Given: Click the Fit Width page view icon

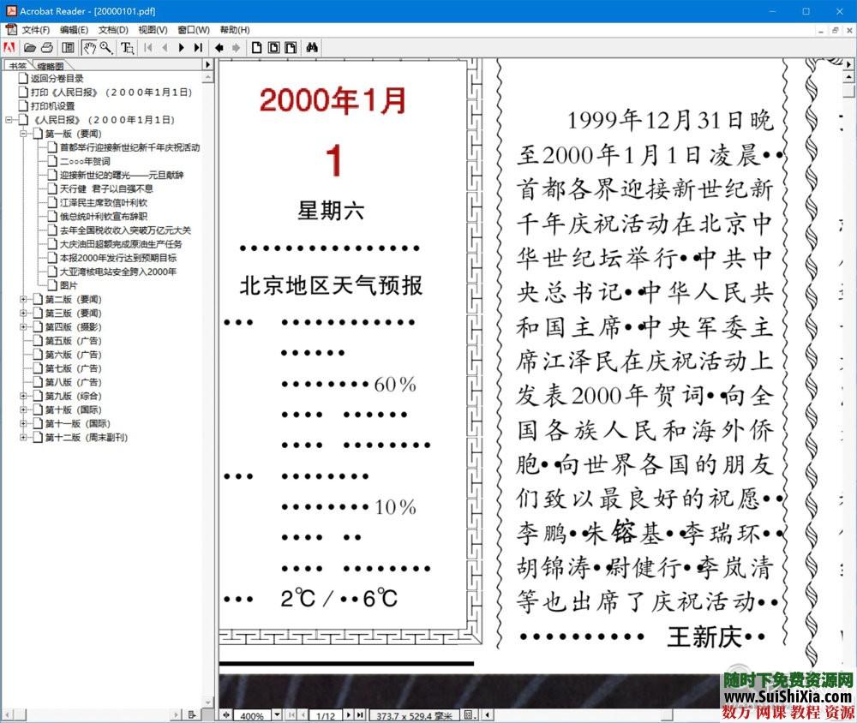Looking at the screenshot, I should coord(290,49).
